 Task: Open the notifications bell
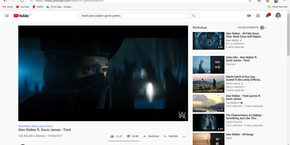point(267,16)
